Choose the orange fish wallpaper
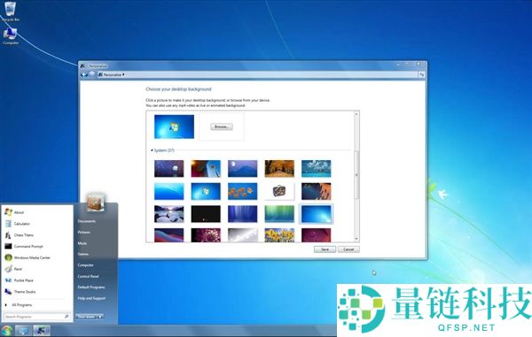 tap(243, 191)
